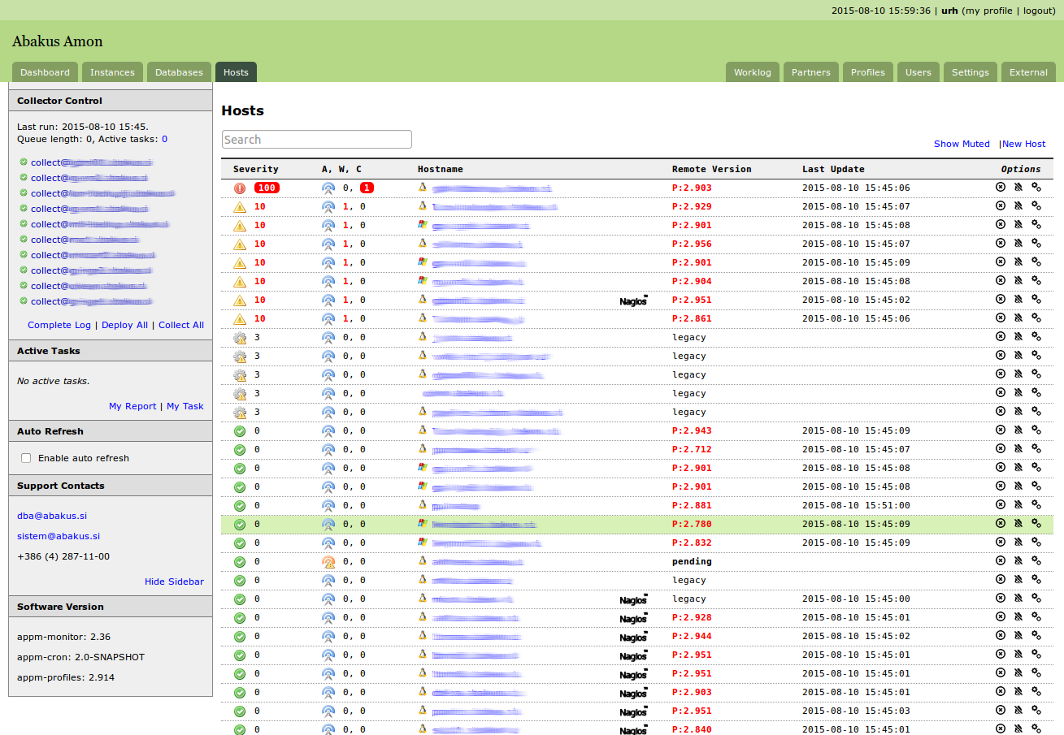Click the Hostname column header
The height and width of the screenshot is (735, 1064).
[441, 169]
